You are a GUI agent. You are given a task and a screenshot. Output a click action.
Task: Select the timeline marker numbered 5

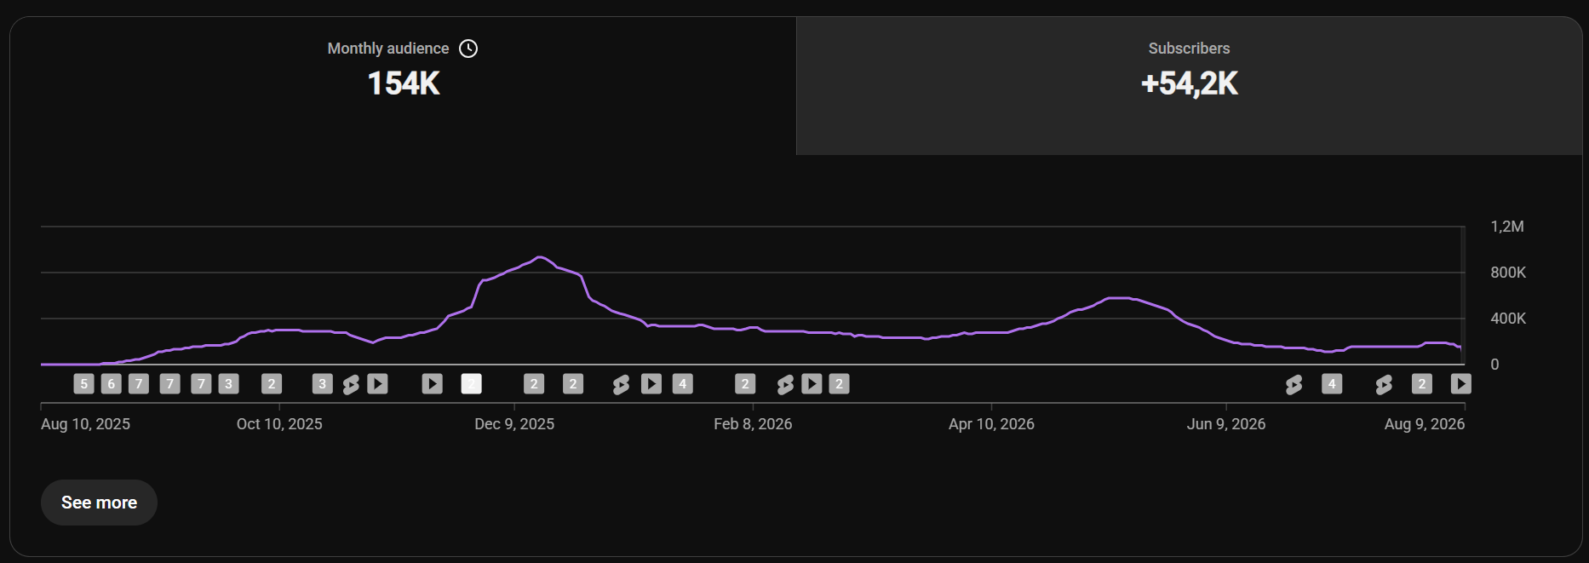point(83,384)
